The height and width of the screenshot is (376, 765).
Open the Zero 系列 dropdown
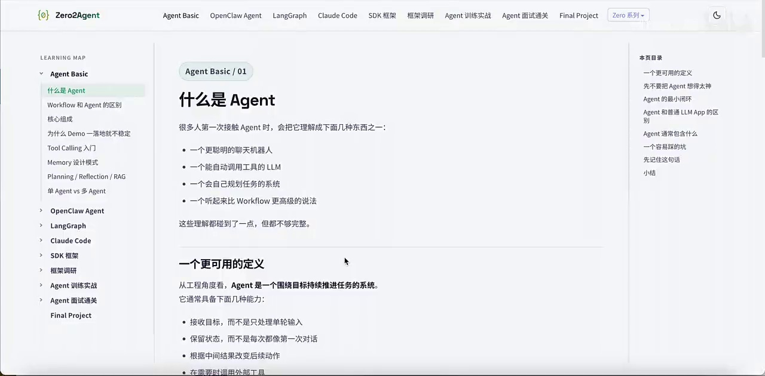[628, 16]
